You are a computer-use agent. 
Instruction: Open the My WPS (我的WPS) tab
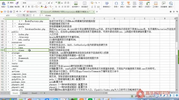(x=32, y=12)
